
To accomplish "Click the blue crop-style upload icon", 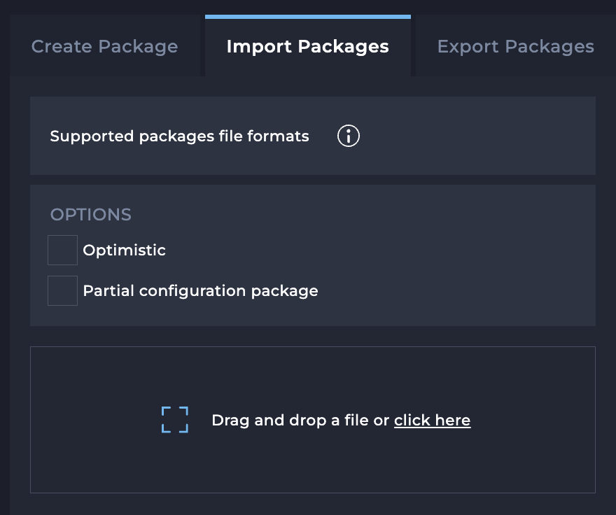I will point(174,420).
